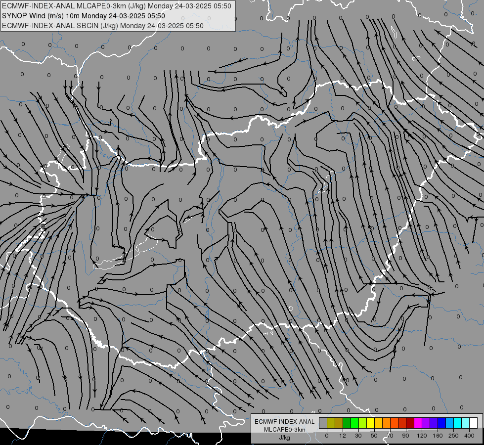Click the ECMWF-INDEX-ANAL legend title
The width and height of the screenshot is (484, 445).
(284, 422)
